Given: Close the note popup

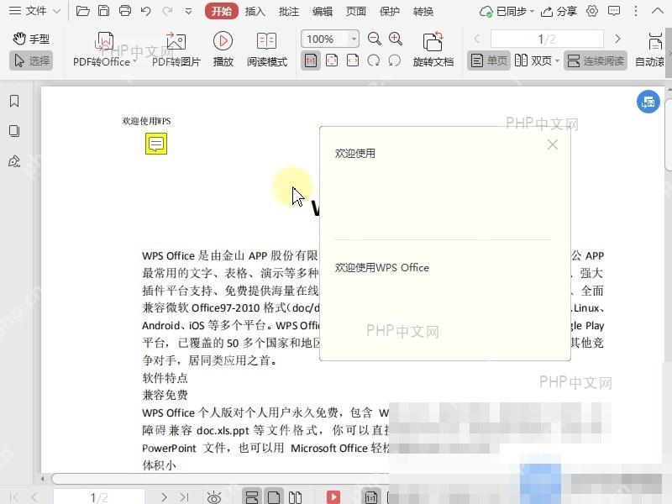Looking at the screenshot, I should pos(553,144).
